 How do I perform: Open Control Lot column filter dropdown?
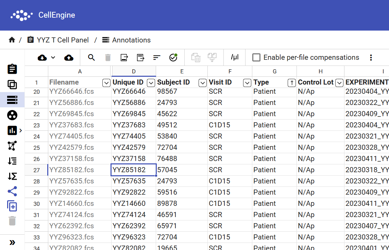[339, 83]
